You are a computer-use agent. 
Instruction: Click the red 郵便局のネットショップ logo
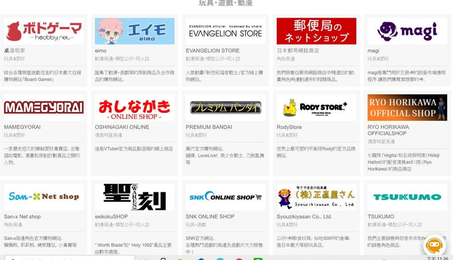[316, 31]
